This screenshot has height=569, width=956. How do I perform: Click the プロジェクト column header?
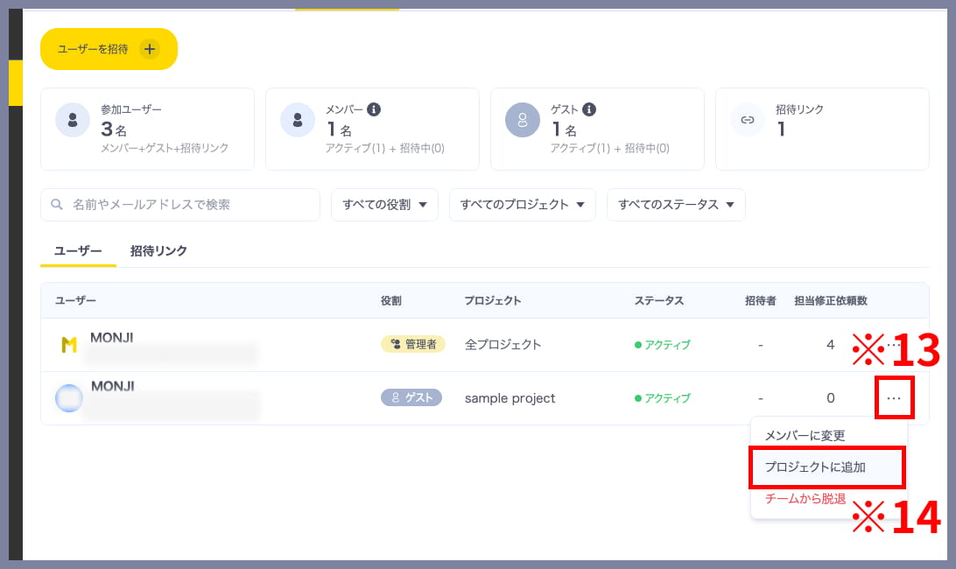pos(493,300)
